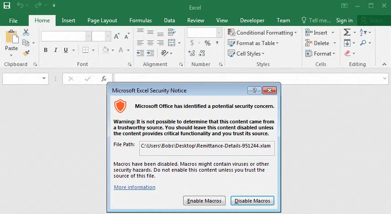Image resolution: width=391 pixels, height=214 pixels.
Task: Click the Merge & Center icon
Action: (x=171, y=43)
